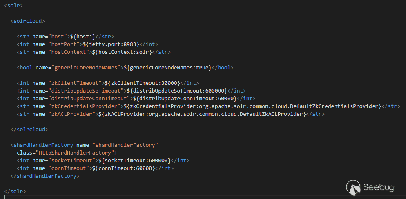
Task: Click the Seebug bug logo icon
Action: coord(354,188)
